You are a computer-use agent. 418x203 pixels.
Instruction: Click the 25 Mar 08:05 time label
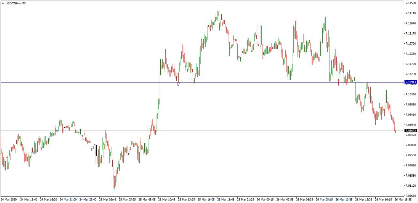pyautogui.click(x=147, y=199)
